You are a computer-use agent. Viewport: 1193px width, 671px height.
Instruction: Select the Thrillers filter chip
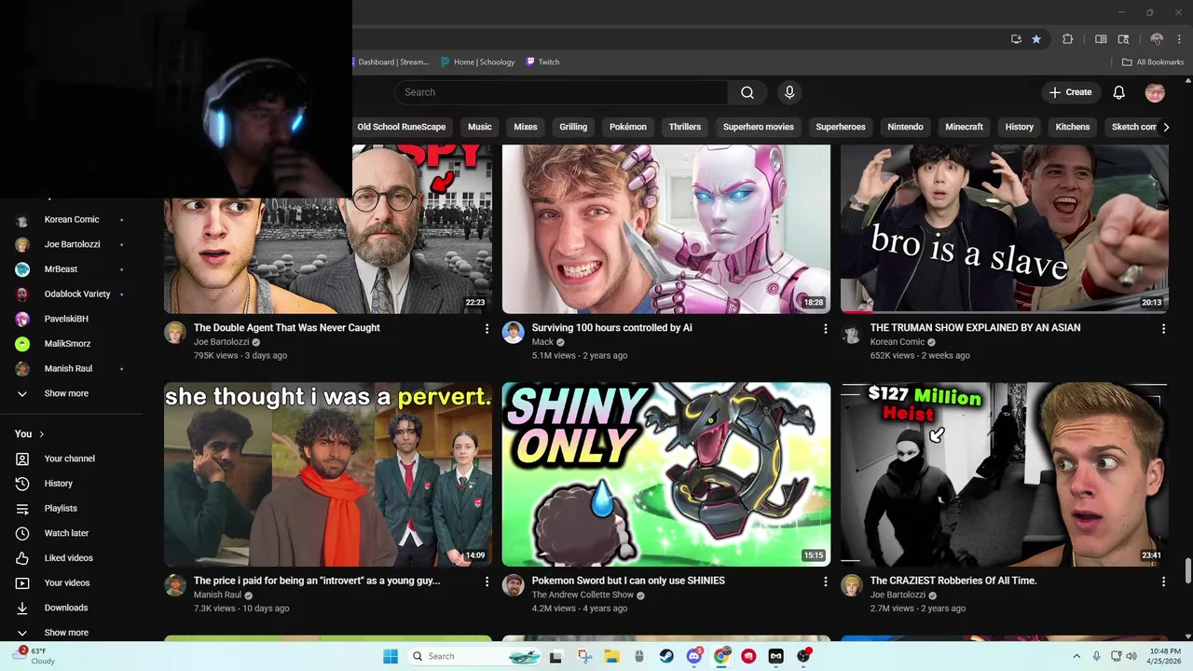(x=684, y=127)
